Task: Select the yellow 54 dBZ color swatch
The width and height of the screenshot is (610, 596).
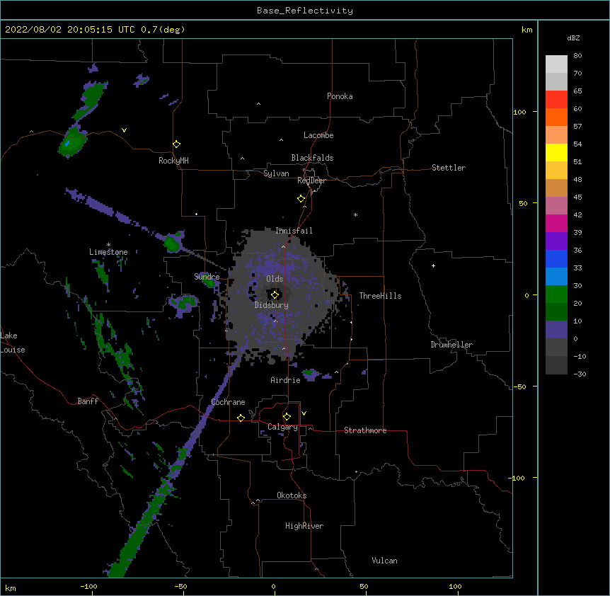Action: click(556, 152)
